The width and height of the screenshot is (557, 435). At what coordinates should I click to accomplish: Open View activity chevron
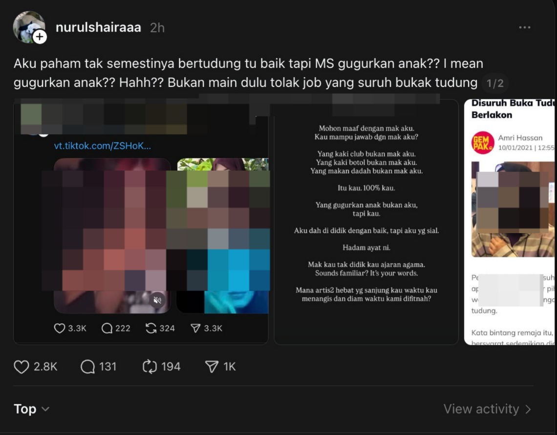click(488, 409)
